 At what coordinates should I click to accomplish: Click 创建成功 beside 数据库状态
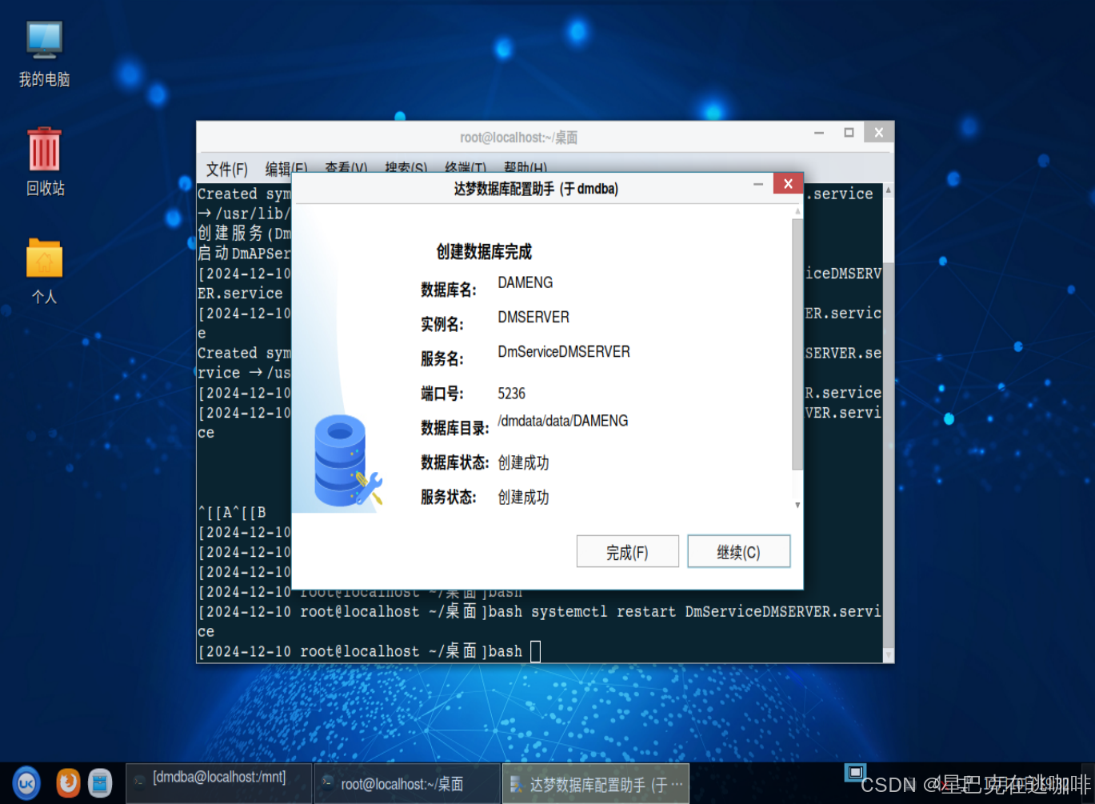point(523,462)
